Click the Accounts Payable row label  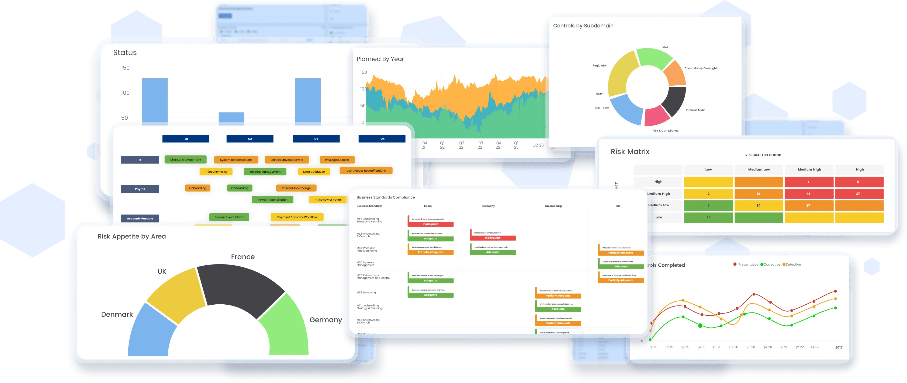(x=140, y=218)
